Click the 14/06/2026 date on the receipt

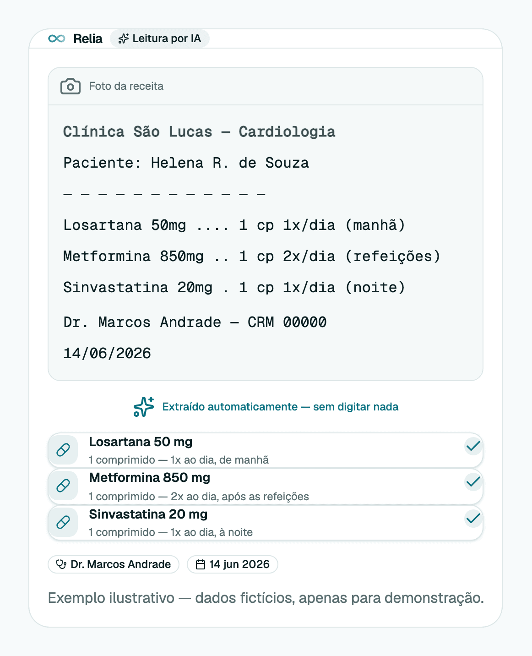coord(107,354)
